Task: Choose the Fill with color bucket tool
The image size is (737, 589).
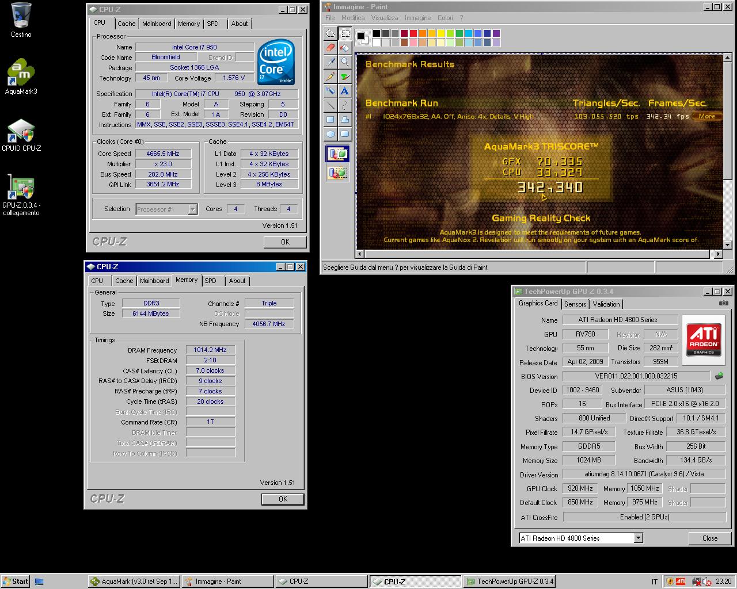Action: pos(345,48)
